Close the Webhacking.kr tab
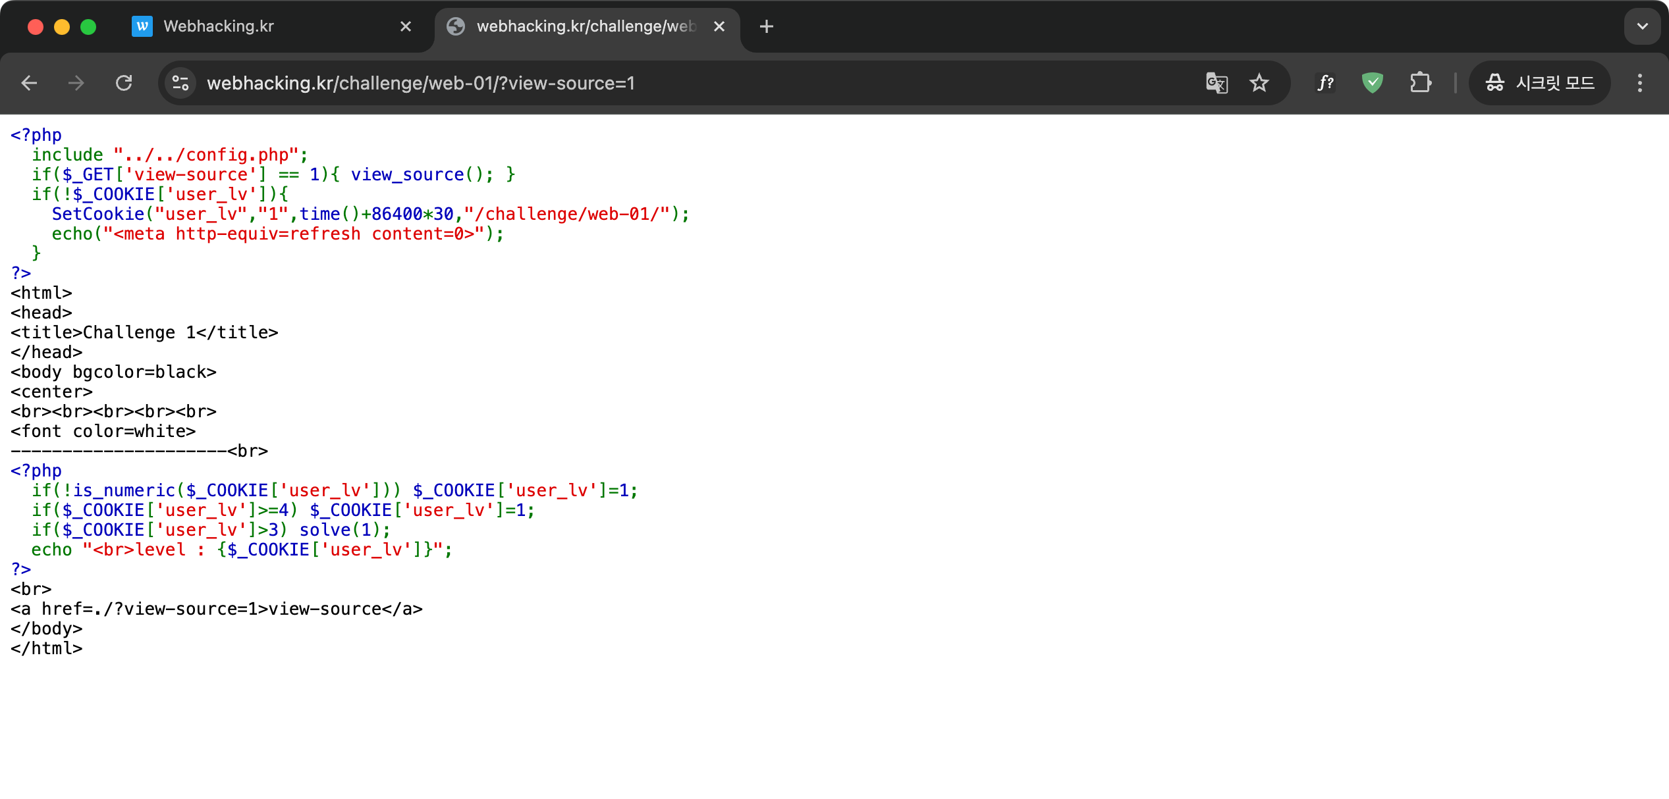The height and width of the screenshot is (799, 1669). (x=405, y=26)
